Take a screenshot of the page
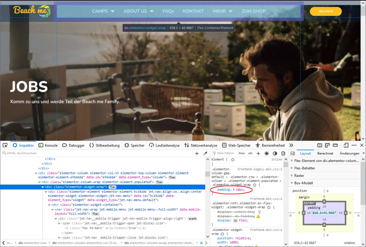This screenshot has width=366, height=247. click(x=320, y=145)
